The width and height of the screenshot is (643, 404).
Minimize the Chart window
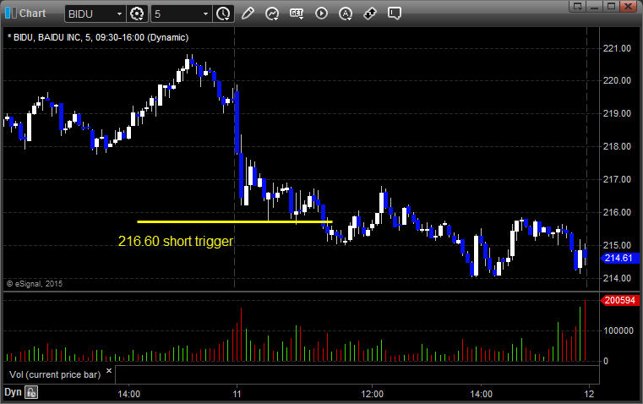coord(595,6)
